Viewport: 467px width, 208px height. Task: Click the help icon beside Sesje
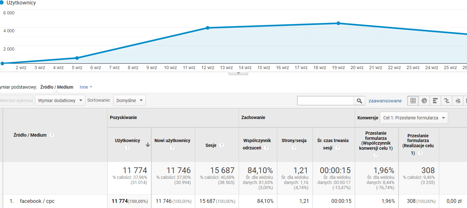coord(221,145)
